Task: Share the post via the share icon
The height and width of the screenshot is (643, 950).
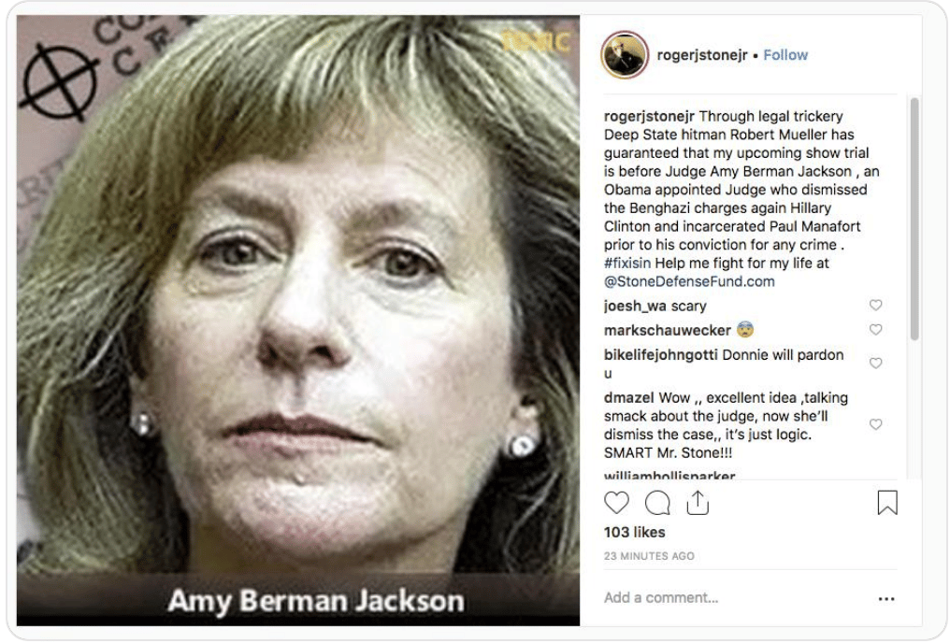Action: coord(698,503)
